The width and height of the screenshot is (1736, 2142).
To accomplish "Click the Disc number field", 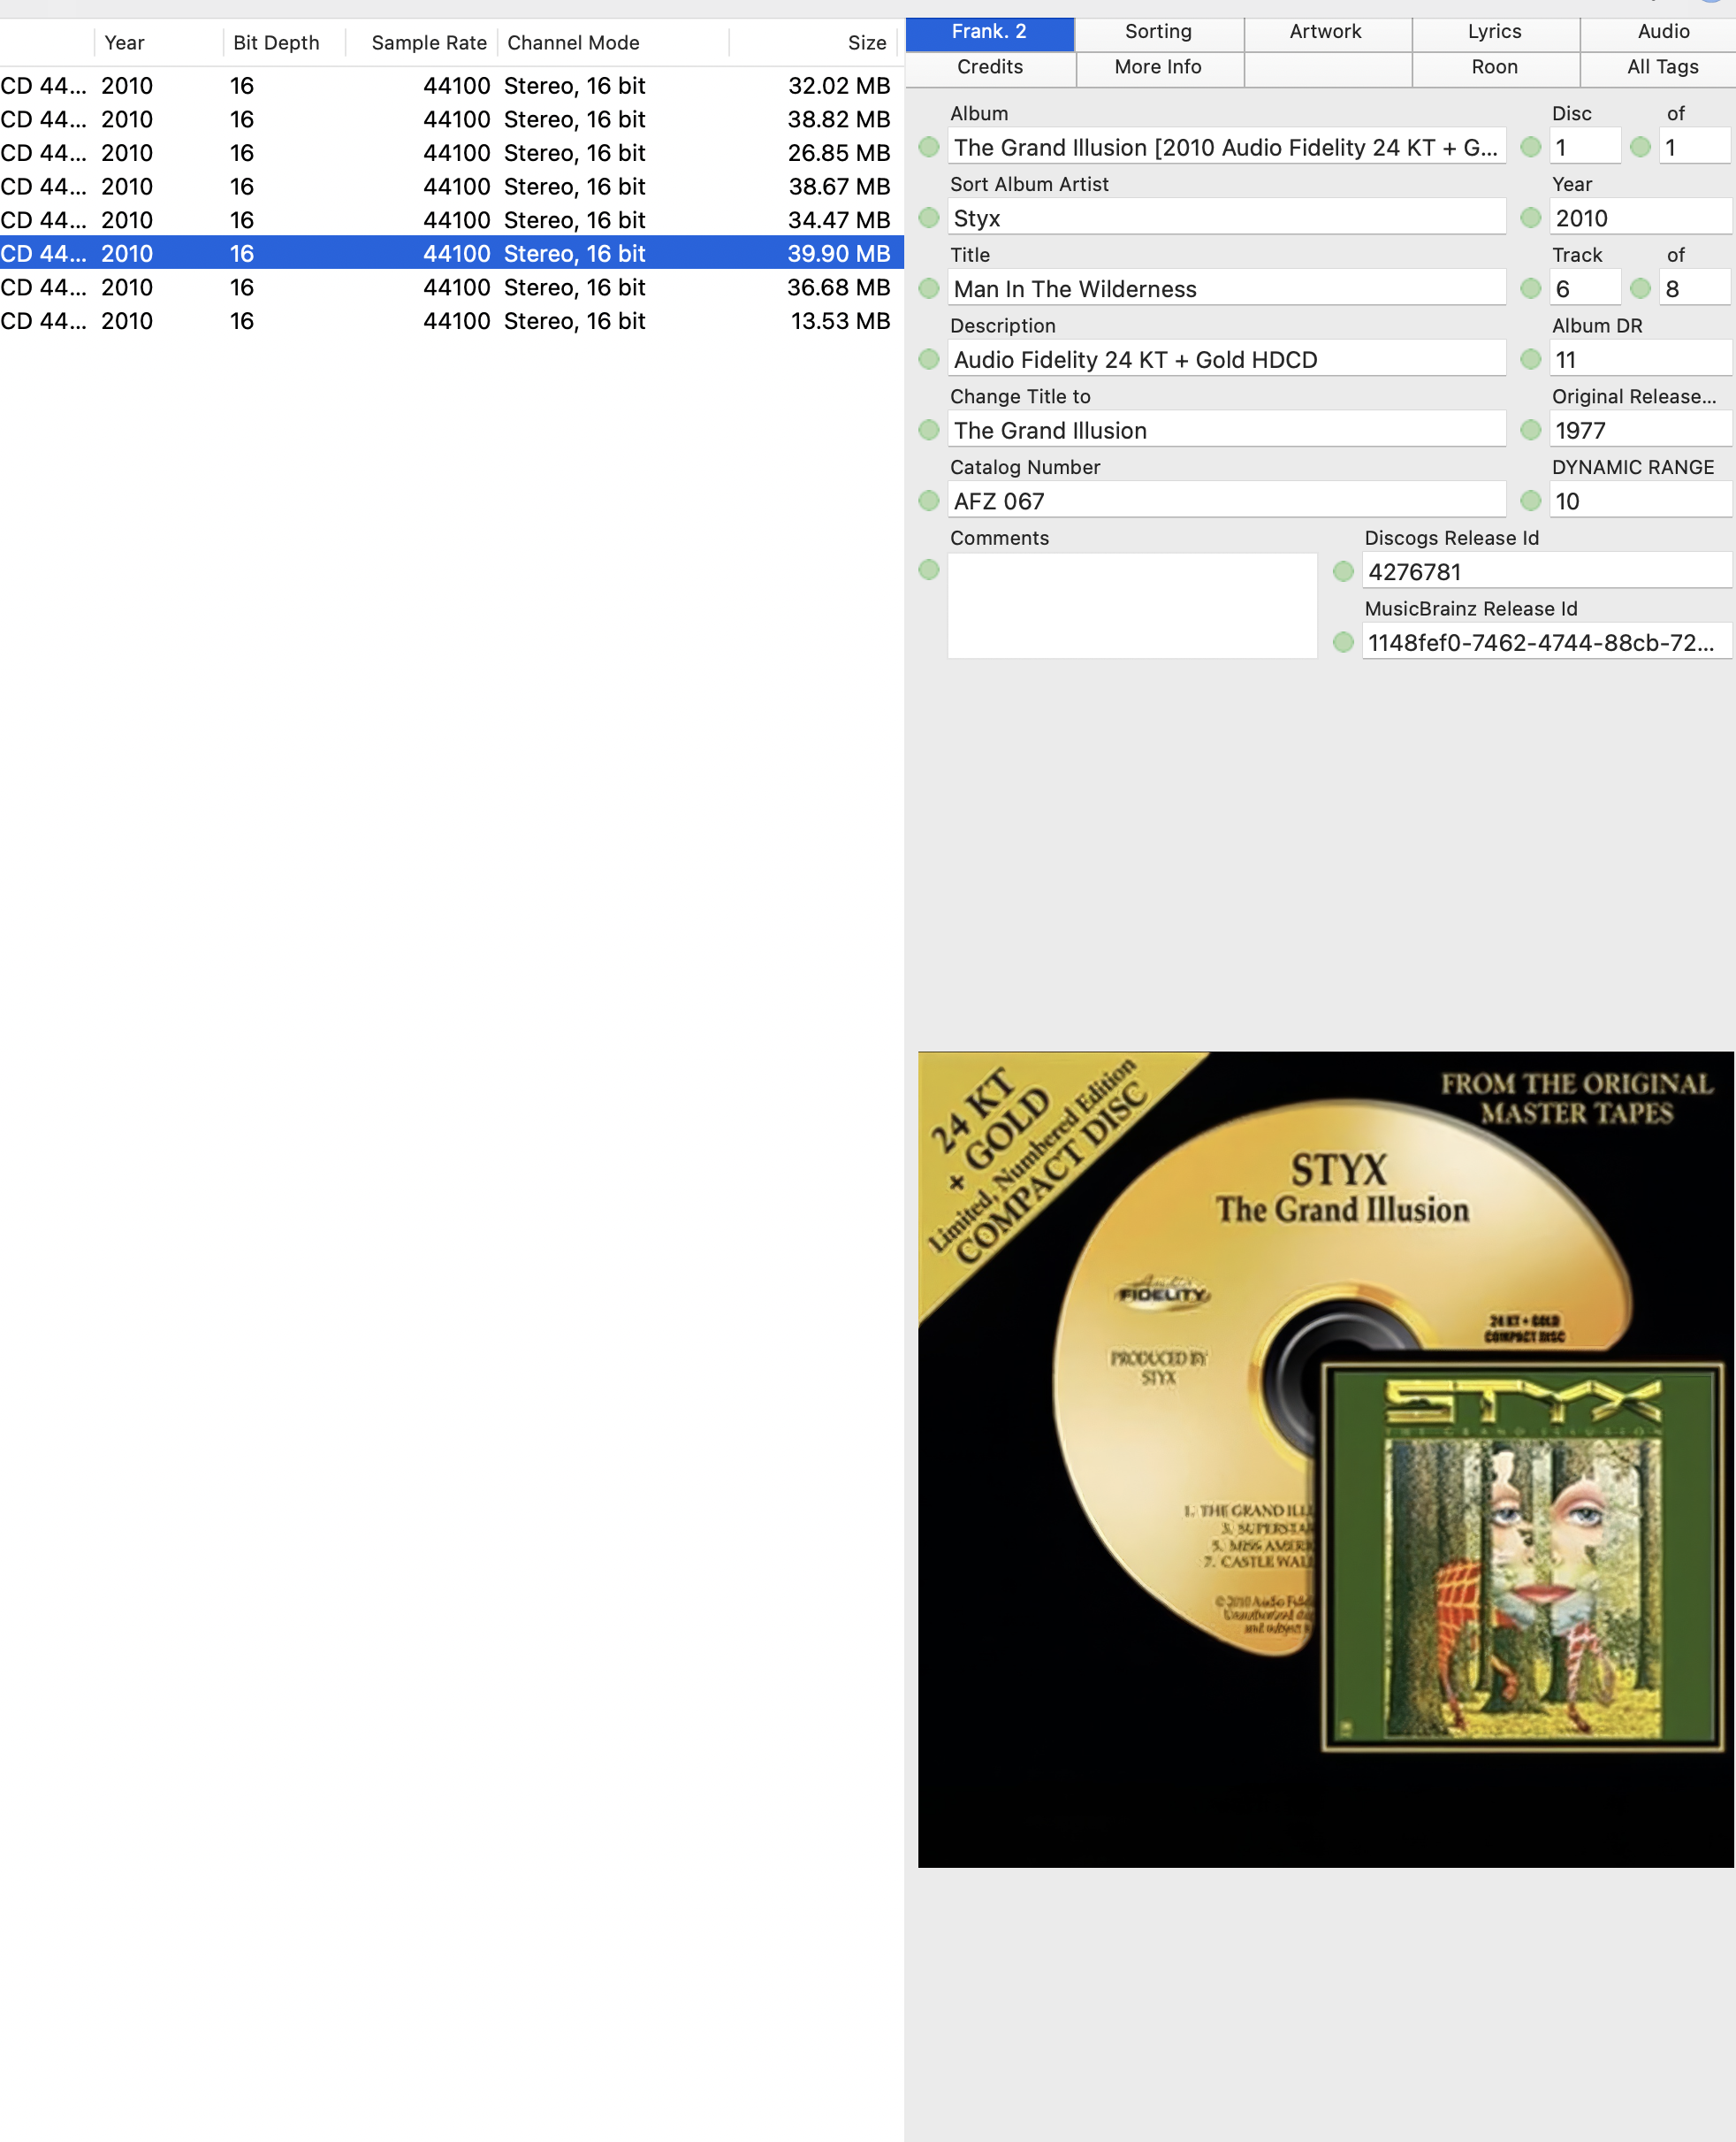I will tap(1585, 147).
